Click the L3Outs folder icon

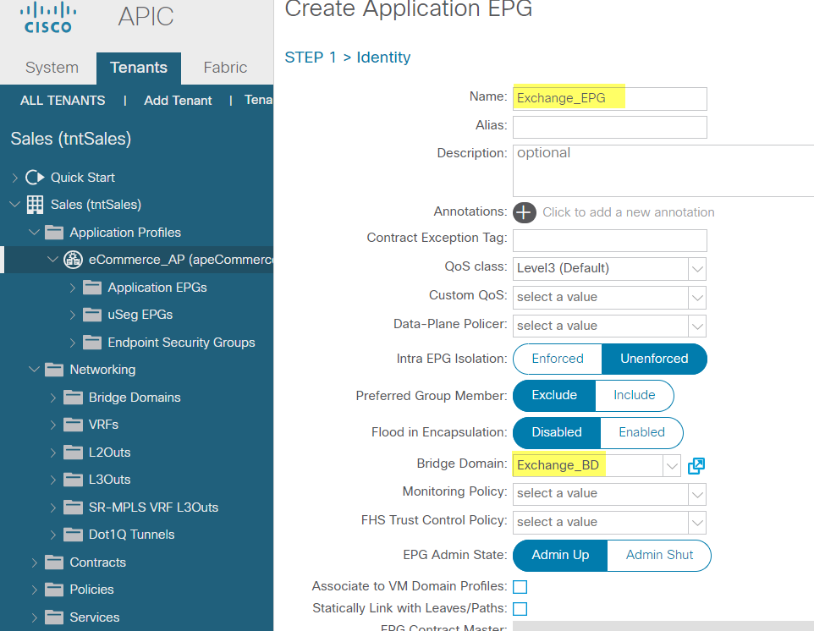coord(74,480)
